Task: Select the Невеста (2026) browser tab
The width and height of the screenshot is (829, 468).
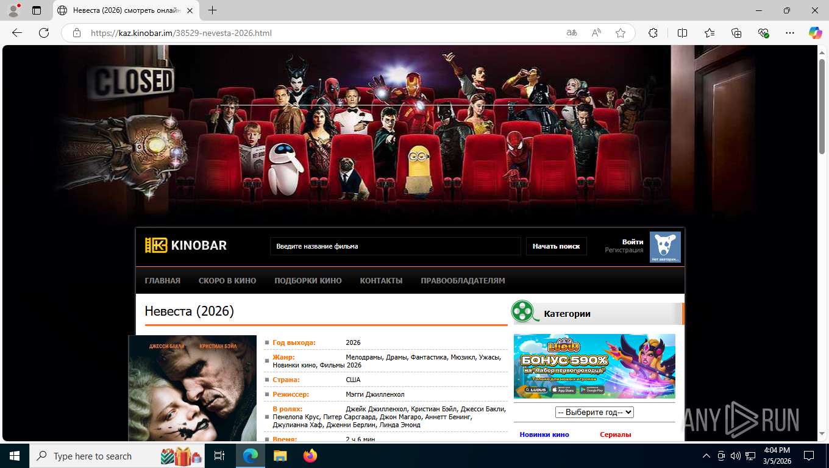Action: point(125,10)
